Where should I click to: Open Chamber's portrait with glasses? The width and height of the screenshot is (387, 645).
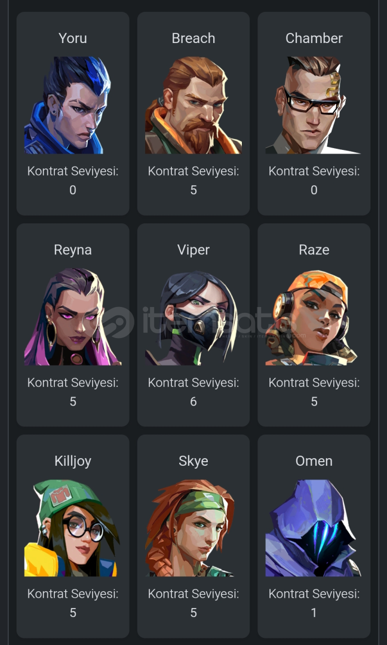(314, 105)
